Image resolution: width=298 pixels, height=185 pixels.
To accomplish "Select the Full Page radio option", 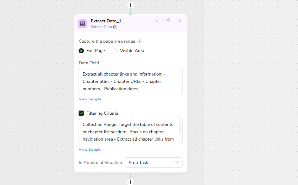I will (81, 51).
